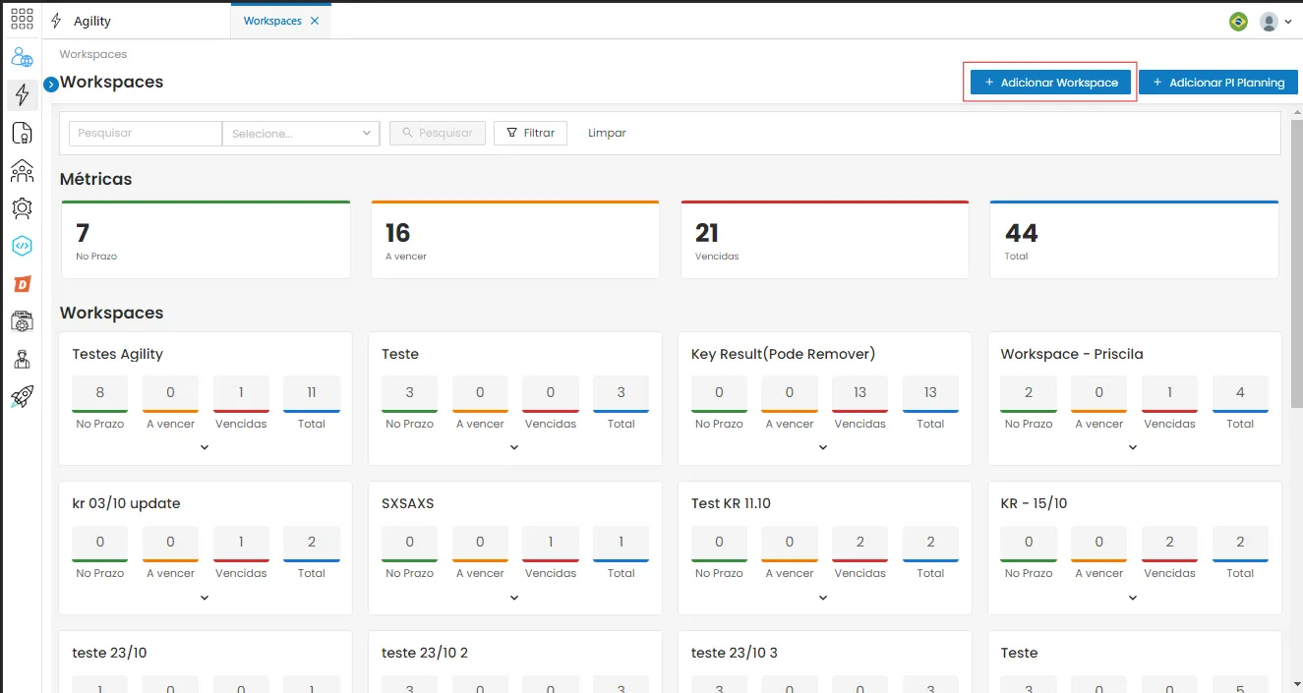The height and width of the screenshot is (693, 1303).
Task: Select the 7 No Prazo metric card
Action: click(206, 240)
